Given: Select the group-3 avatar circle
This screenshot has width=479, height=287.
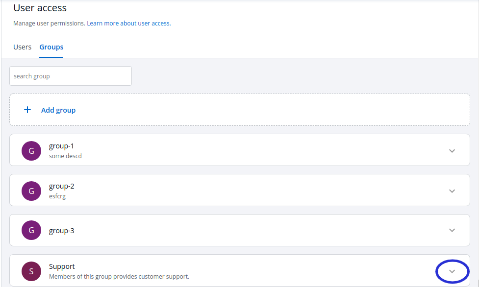Looking at the screenshot, I should tap(31, 230).
